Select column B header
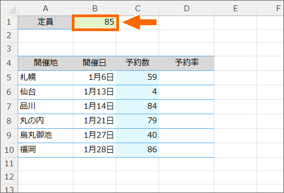The height and width of the screenshot is (193, 284). (x=94, y=9)
